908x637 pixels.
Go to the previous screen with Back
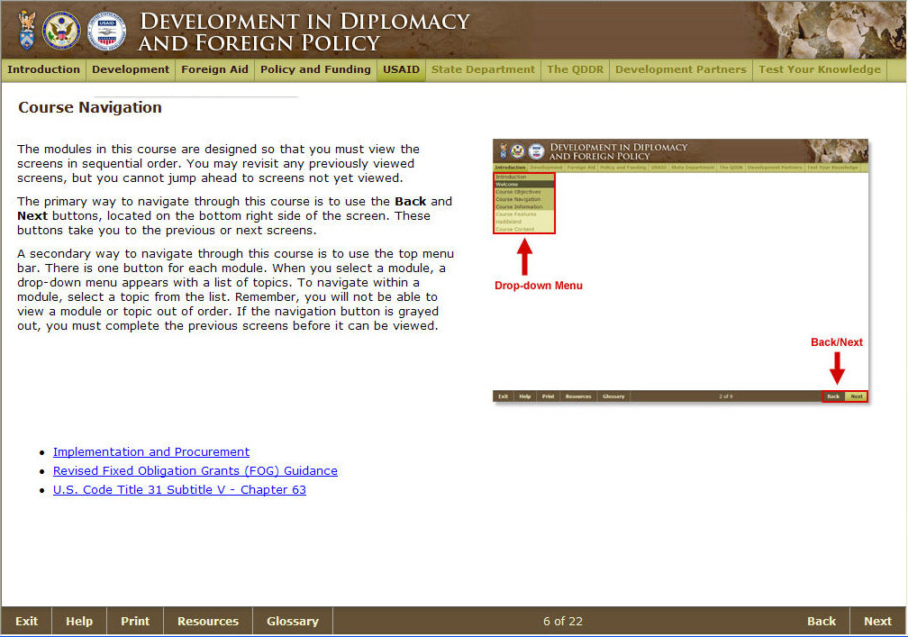[x=822, y=622]
